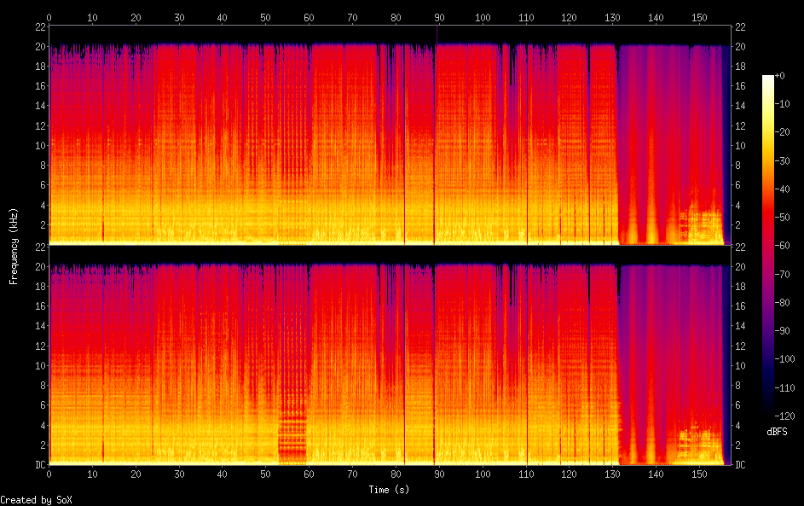Click the white top end of the color scale bar
Image resolution: width=804 pixels, height=506 pixels.
coord(768,79)
